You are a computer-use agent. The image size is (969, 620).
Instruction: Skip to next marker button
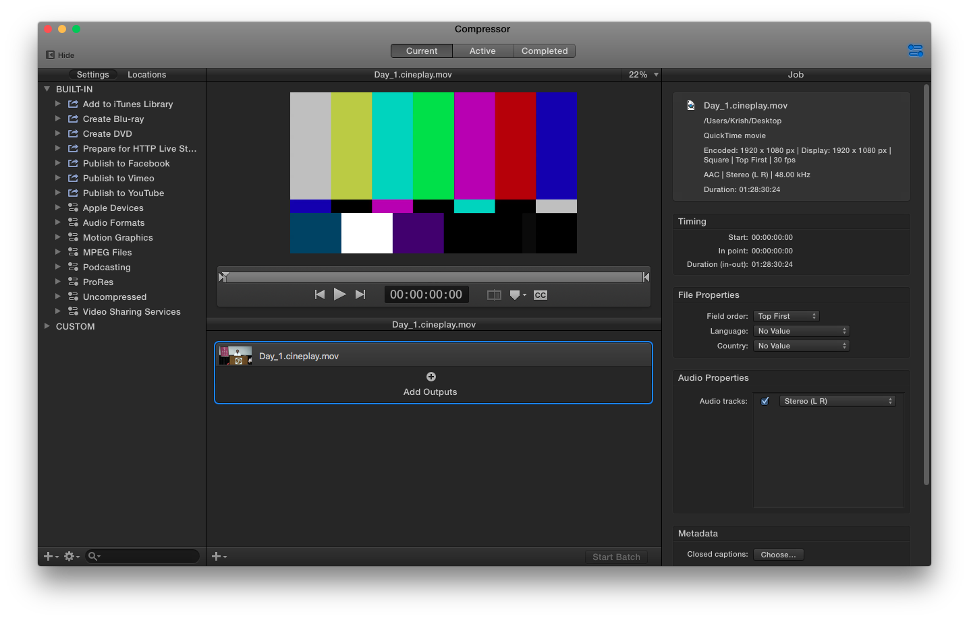coord(360,294)
